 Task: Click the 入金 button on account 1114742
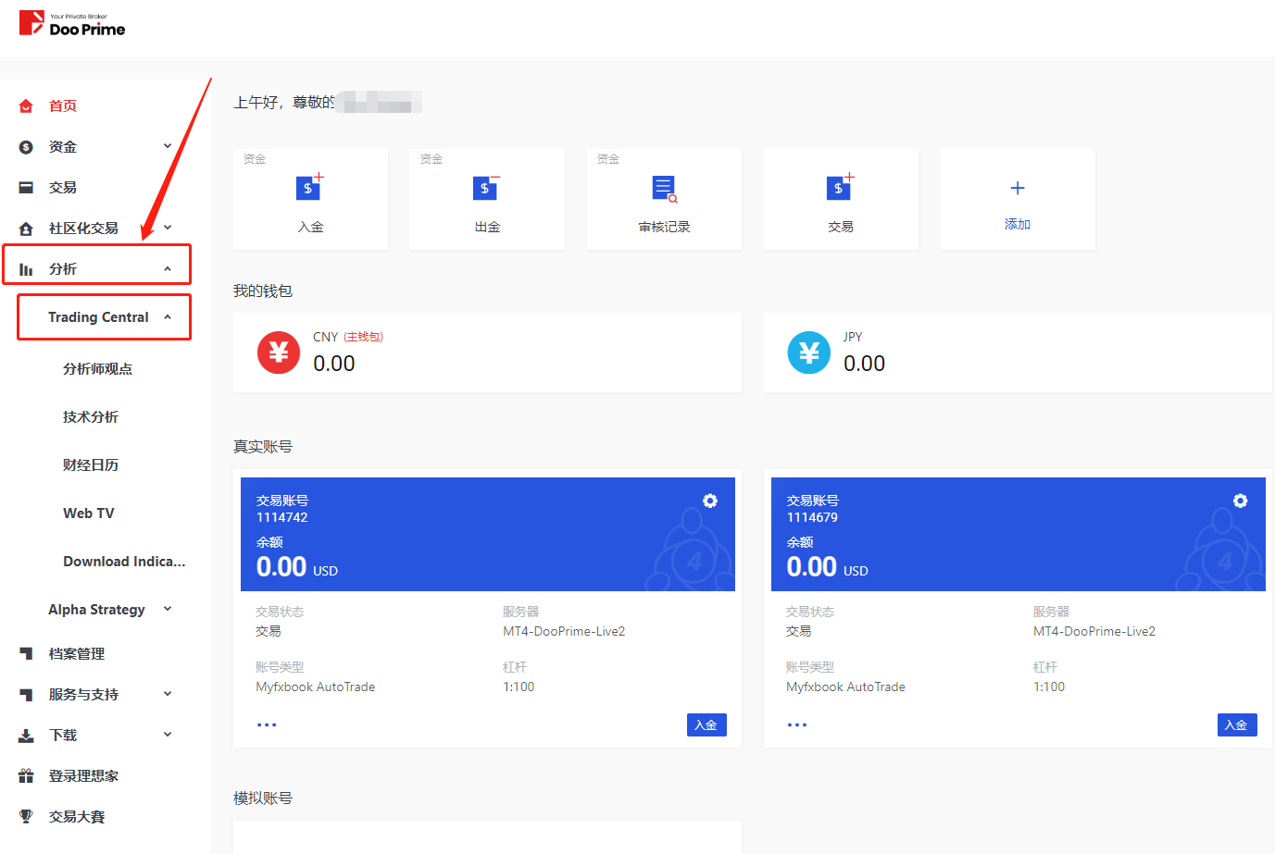[x=706, y=724]
